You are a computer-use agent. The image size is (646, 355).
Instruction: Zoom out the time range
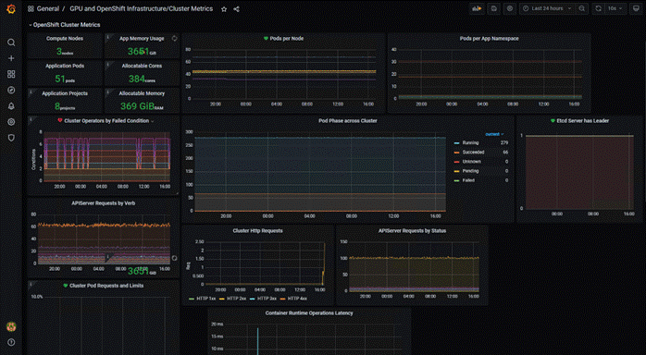(582, 8)
